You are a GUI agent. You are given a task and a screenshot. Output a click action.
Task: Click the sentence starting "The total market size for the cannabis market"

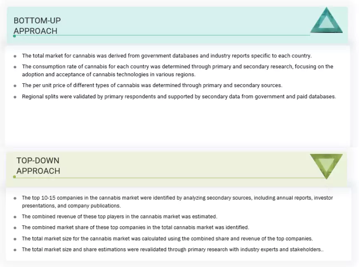click(167, 239)
